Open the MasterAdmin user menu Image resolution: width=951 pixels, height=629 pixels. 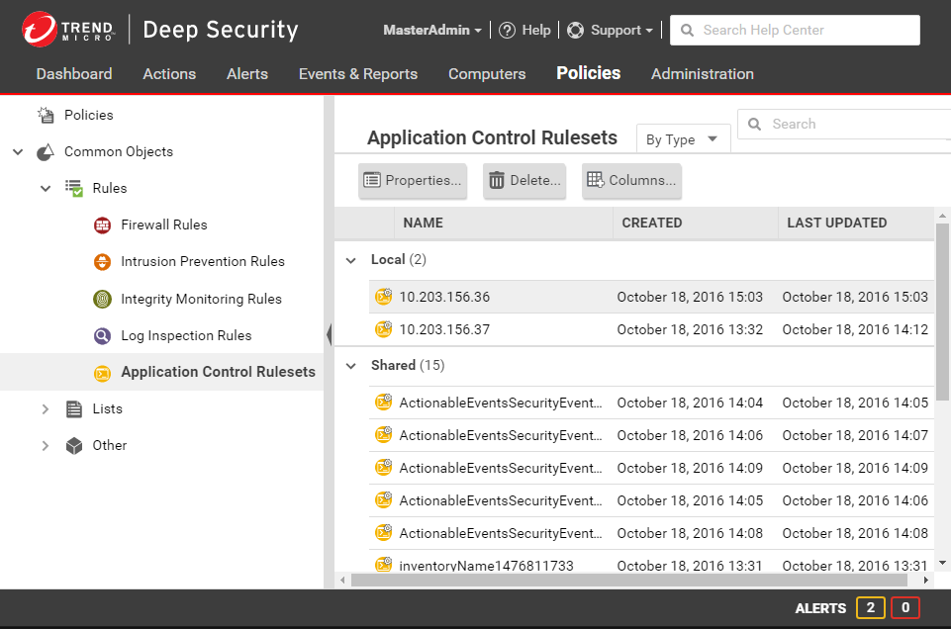[432, 31]
